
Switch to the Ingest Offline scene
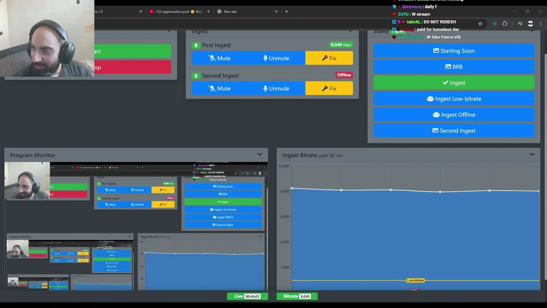(454, 115)
